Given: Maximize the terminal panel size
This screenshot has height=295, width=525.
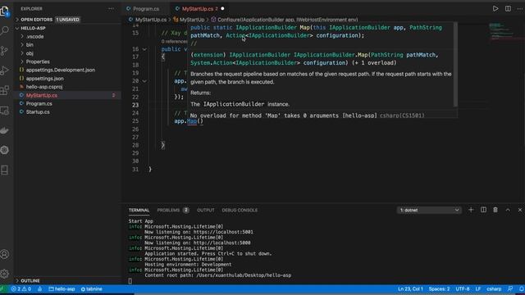Looking at the screenshot, I should coord(508,210).
